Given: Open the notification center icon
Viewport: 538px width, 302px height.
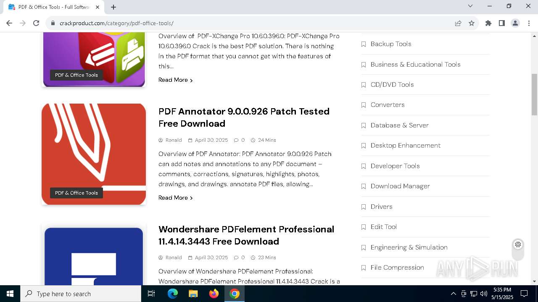Looking at the screenshot, I should click(524, 294).
